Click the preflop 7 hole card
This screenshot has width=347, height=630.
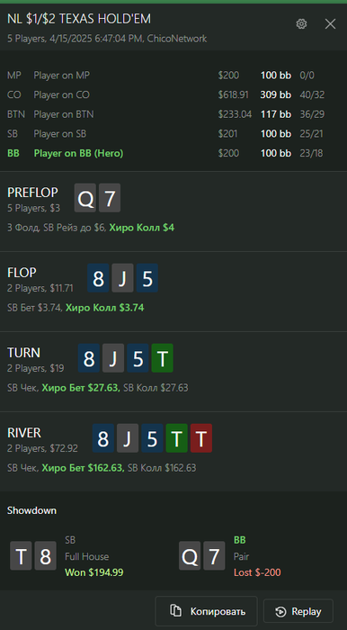point(110,198)
